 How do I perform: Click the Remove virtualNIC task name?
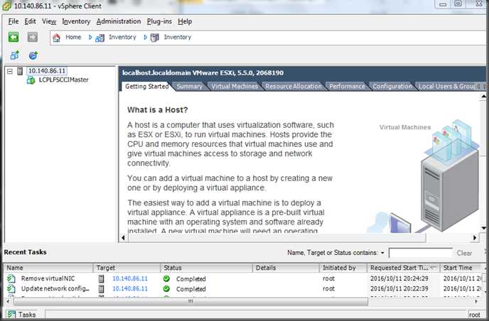point(48,278)
